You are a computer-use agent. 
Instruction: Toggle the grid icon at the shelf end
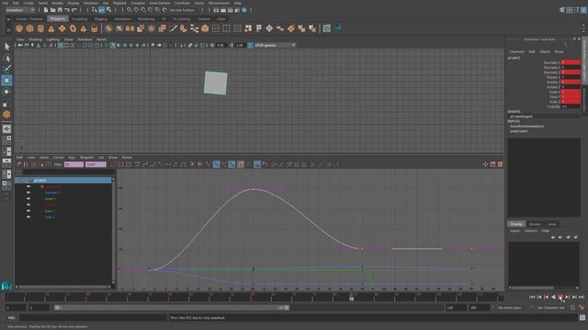pyautogui.click(x=327, y=28)
